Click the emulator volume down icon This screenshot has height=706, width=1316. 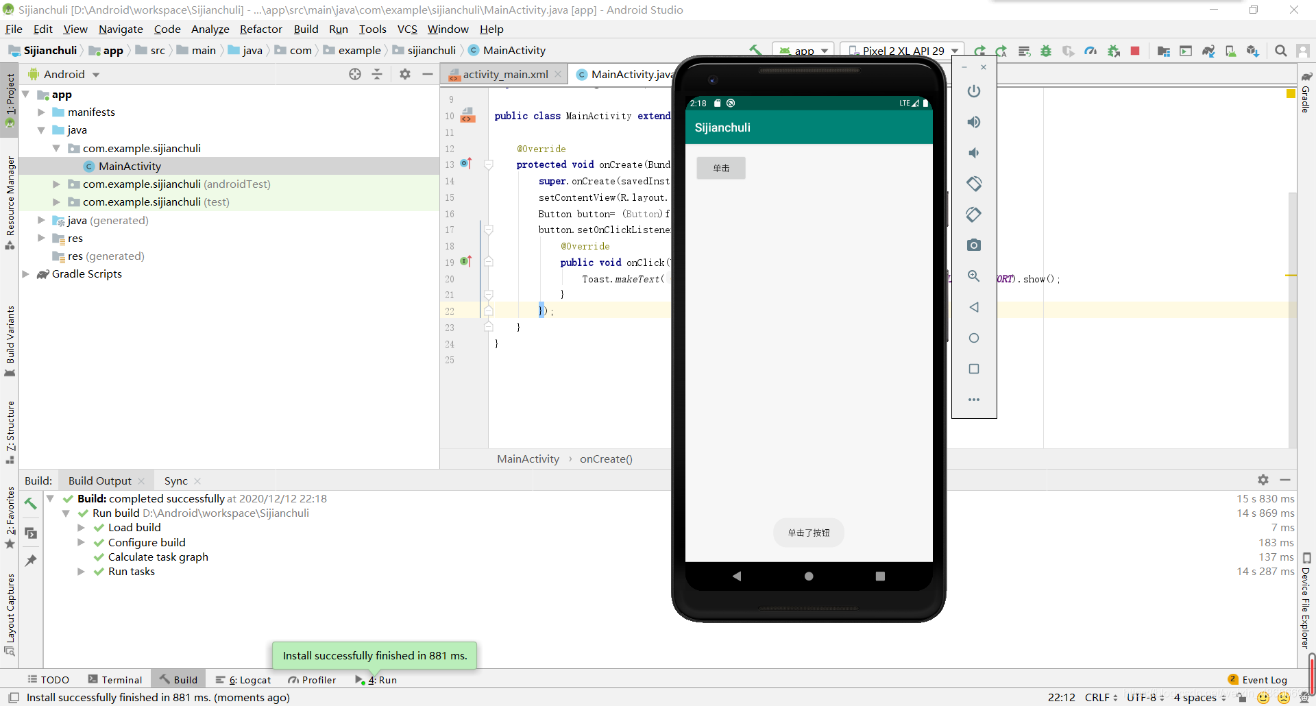974,153
